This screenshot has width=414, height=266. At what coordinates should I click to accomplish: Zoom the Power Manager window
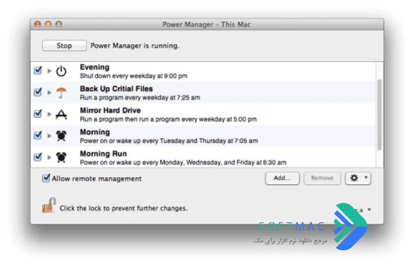click(x=59, y=24)
